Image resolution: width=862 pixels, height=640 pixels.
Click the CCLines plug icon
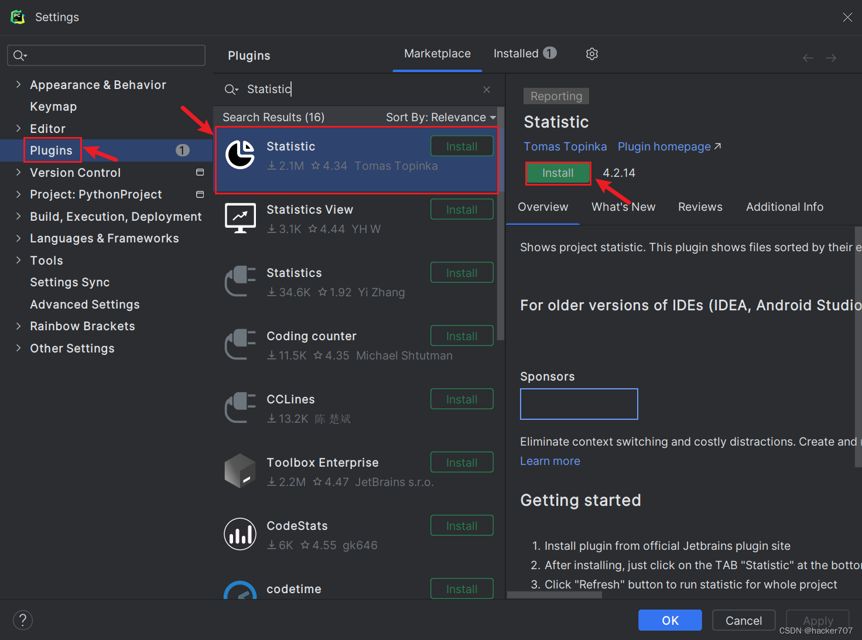tap(240, 408)
